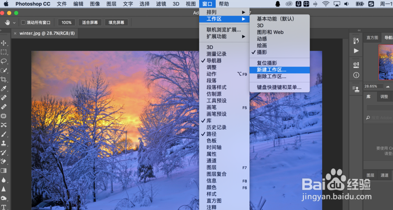Viewport: 393px width, 210px height.
Task: Select the Move tool
Action: (x=4, y=43)
